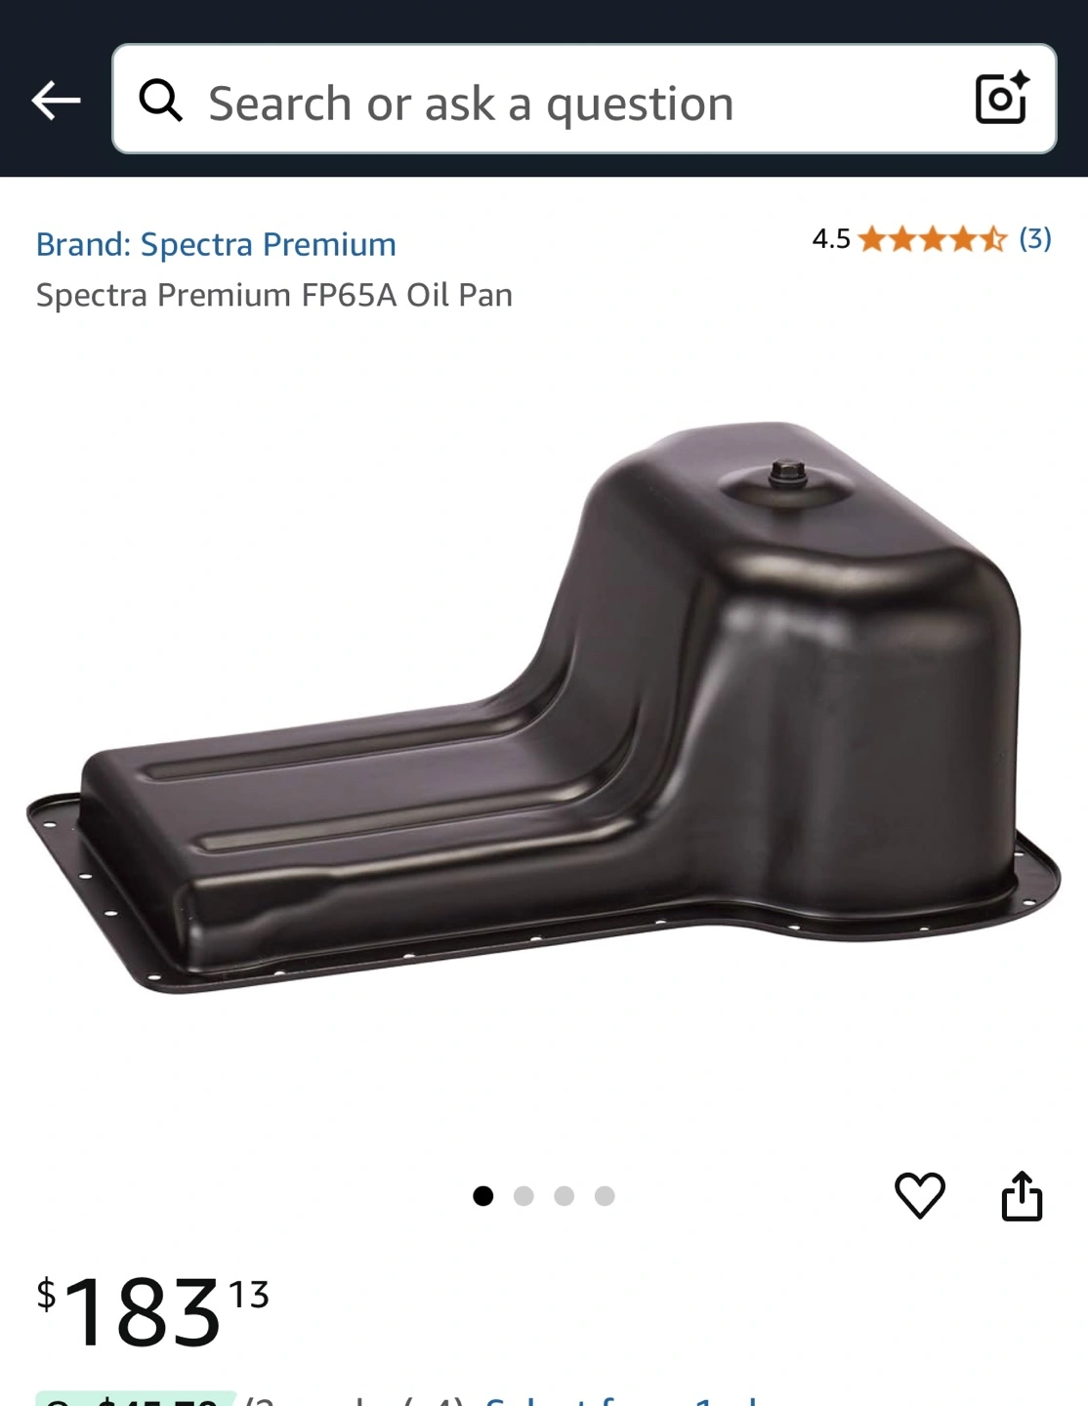Click the Spectra Premium FP65A Oil Pan title

pos(274,295)
